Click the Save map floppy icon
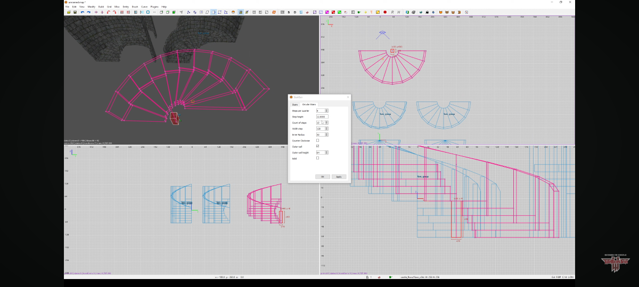 (75, 12)
